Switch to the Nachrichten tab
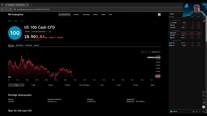The width and height of the screenshot is (207, 116). (x=19, y=45)
